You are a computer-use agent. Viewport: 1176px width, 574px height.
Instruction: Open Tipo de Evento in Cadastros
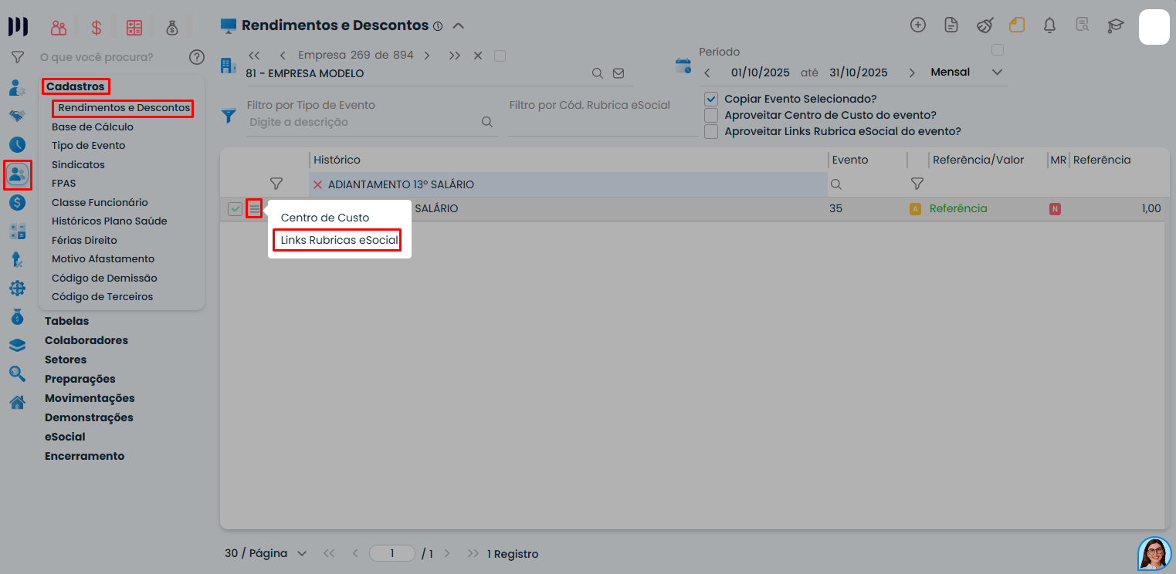(x=88, y=145)
